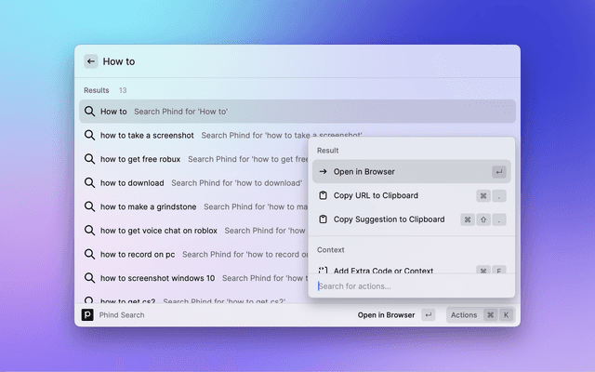The width and height of the screenshot is (595, 372).
Task: Select 'how to make a grindstone' result
Action: [193, 206]
